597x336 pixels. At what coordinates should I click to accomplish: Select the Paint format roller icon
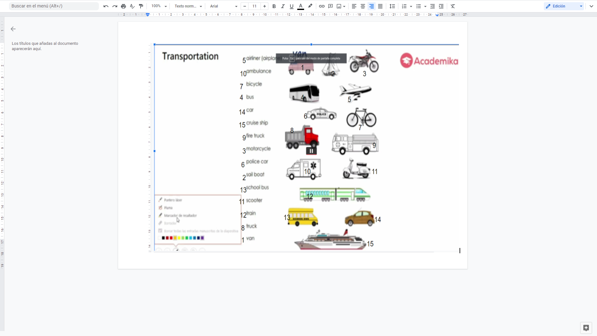click(x=141, y=6)
